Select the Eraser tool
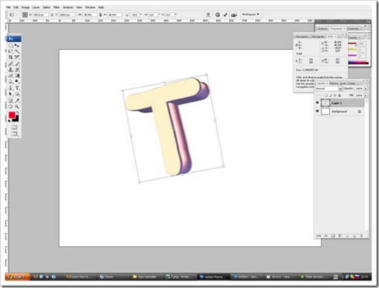The height and width of the screenshot is (288, 379). click(10, 76)
